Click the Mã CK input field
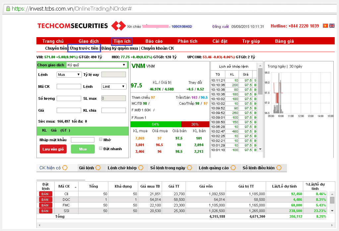The image size is (339, 231). click(x=69, y=87)
